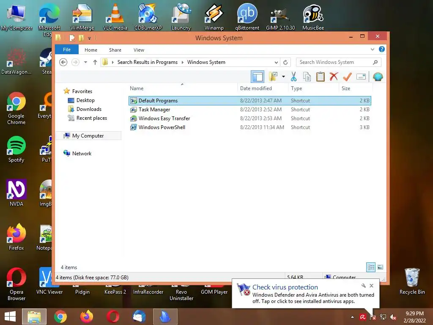Image resolution: width=433 pixels, height=325 pixels.
Task: Open Downloads in the navigation pane
Action: 88,109
